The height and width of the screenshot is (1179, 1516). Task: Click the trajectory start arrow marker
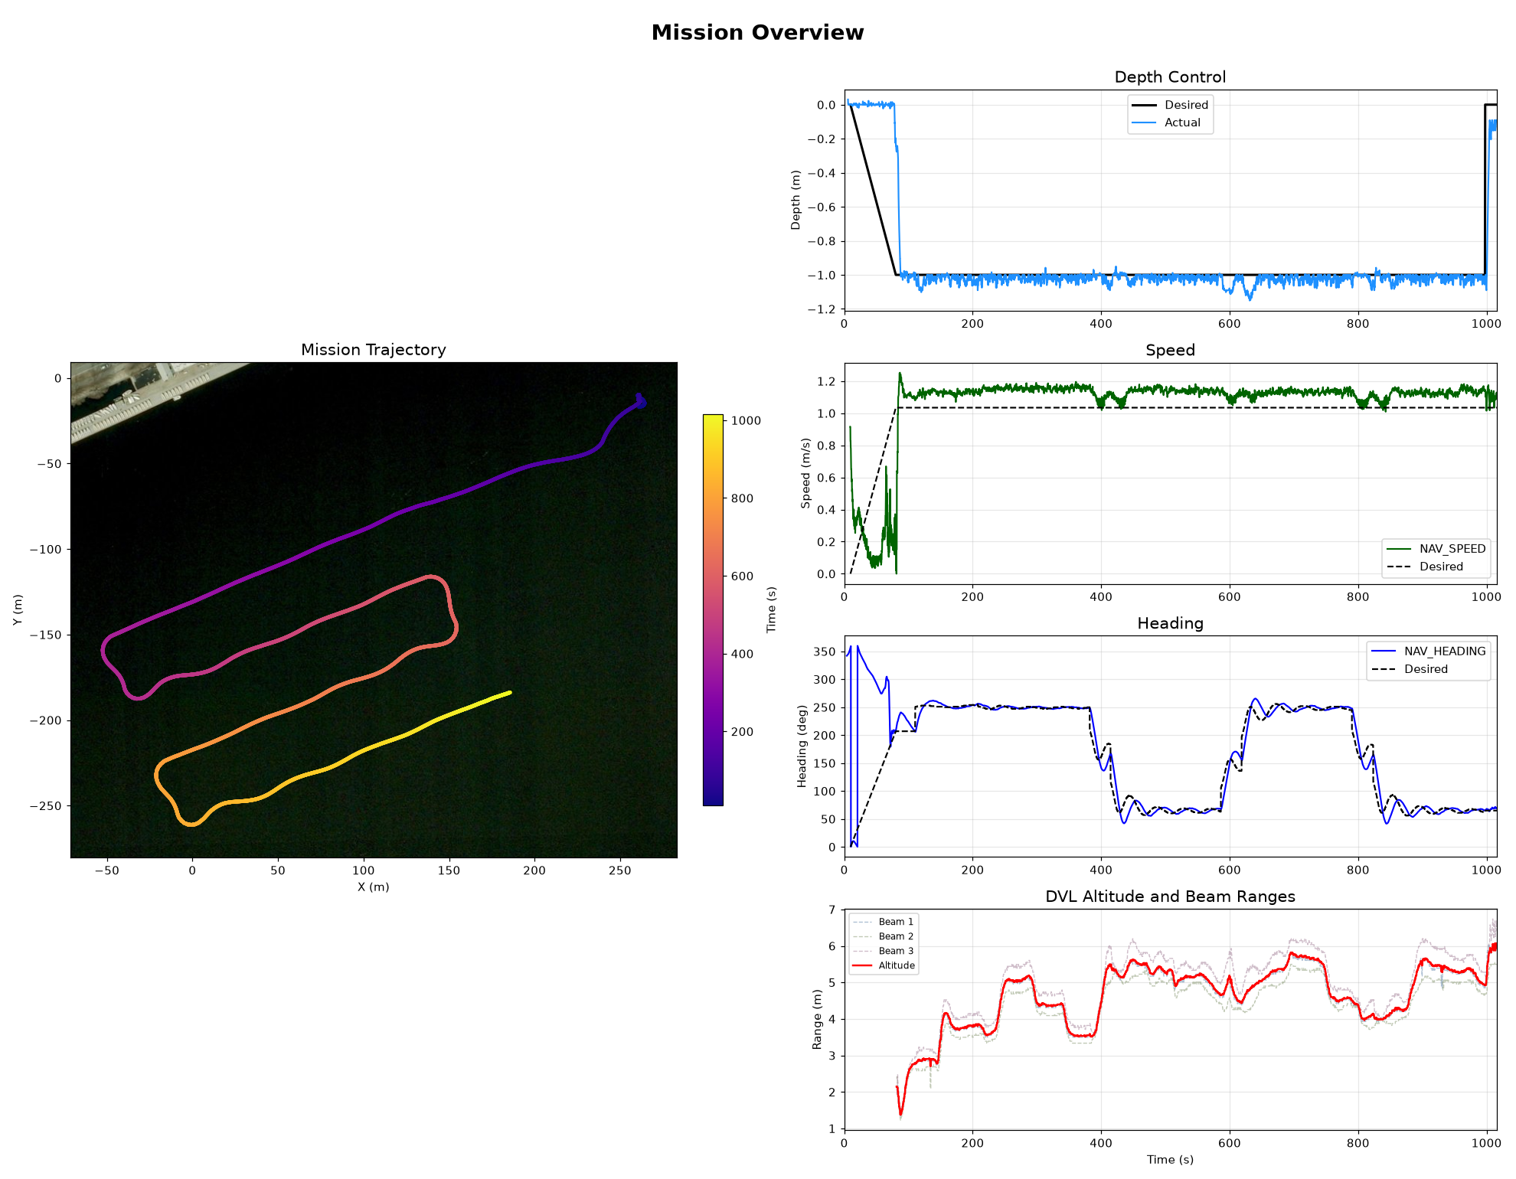(x=640, y=400)
